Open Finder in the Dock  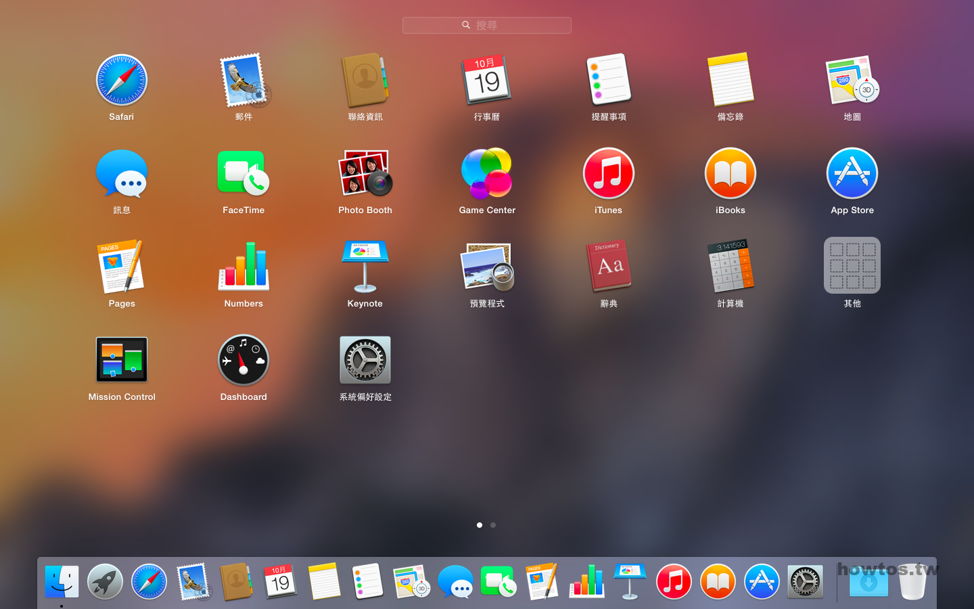click(62, 582)
